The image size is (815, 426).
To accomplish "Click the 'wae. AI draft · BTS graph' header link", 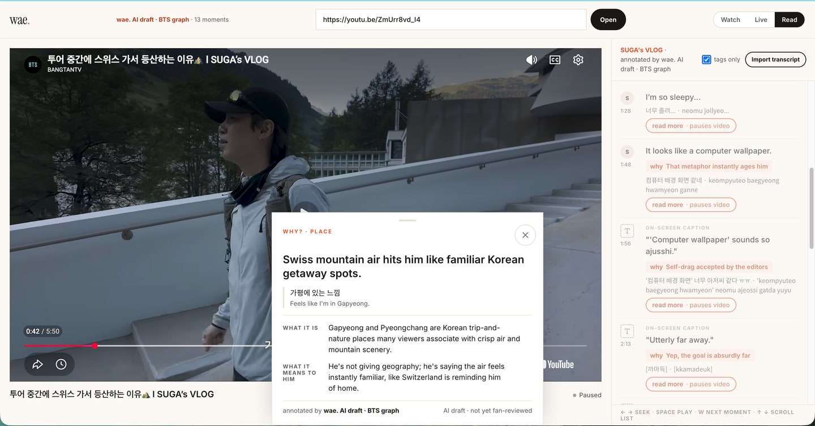I will (153, 19).
